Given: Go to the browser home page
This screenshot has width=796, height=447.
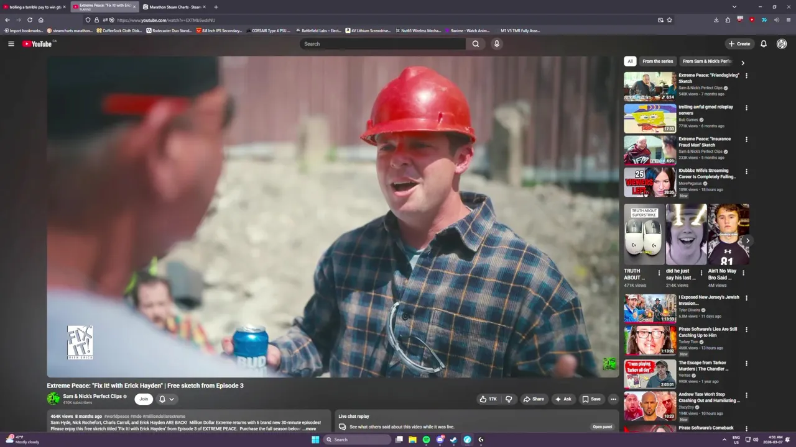Looking at the screenshot, I should pos(40,20).
